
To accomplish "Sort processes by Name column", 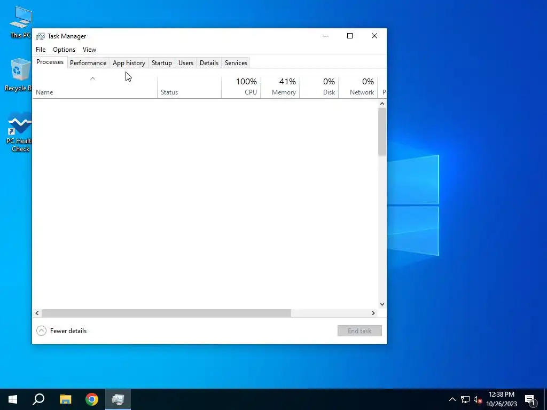I will tap(95, 87).
